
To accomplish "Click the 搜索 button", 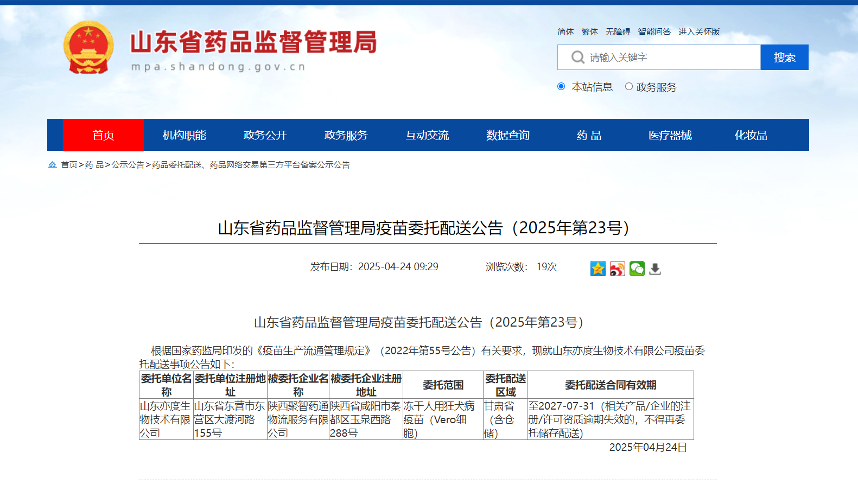I will coord(785,57).
